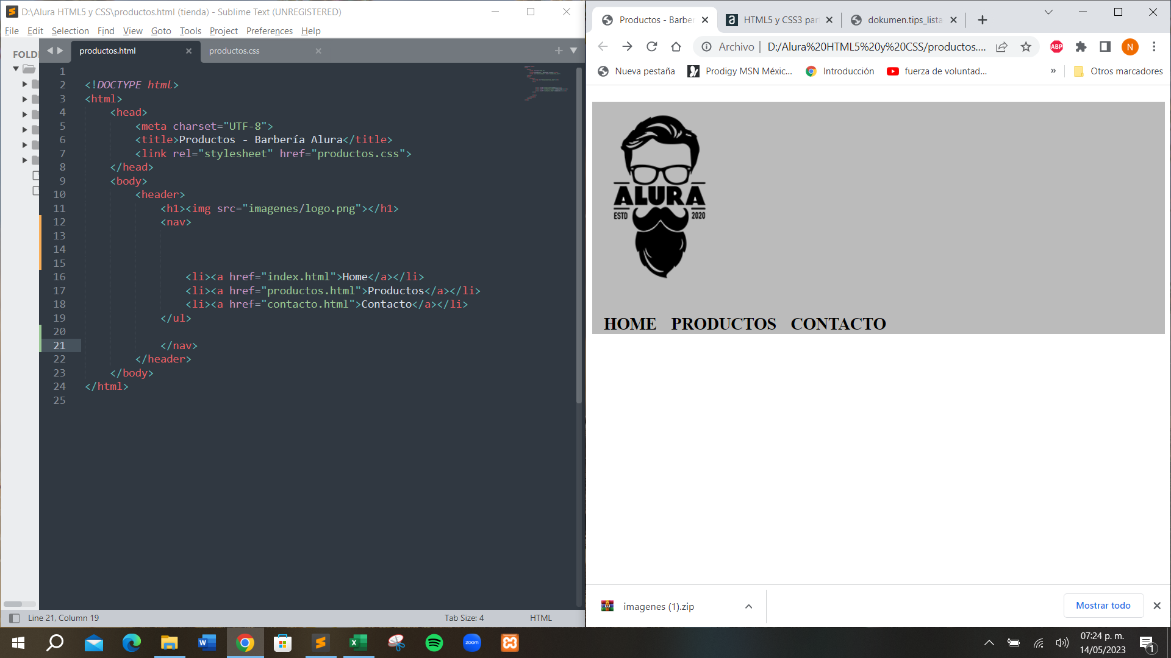Go to next tab with right arrow

click(x=60, y=51)
